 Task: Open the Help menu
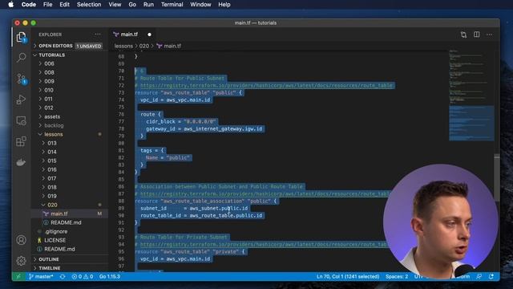point(224,5)
